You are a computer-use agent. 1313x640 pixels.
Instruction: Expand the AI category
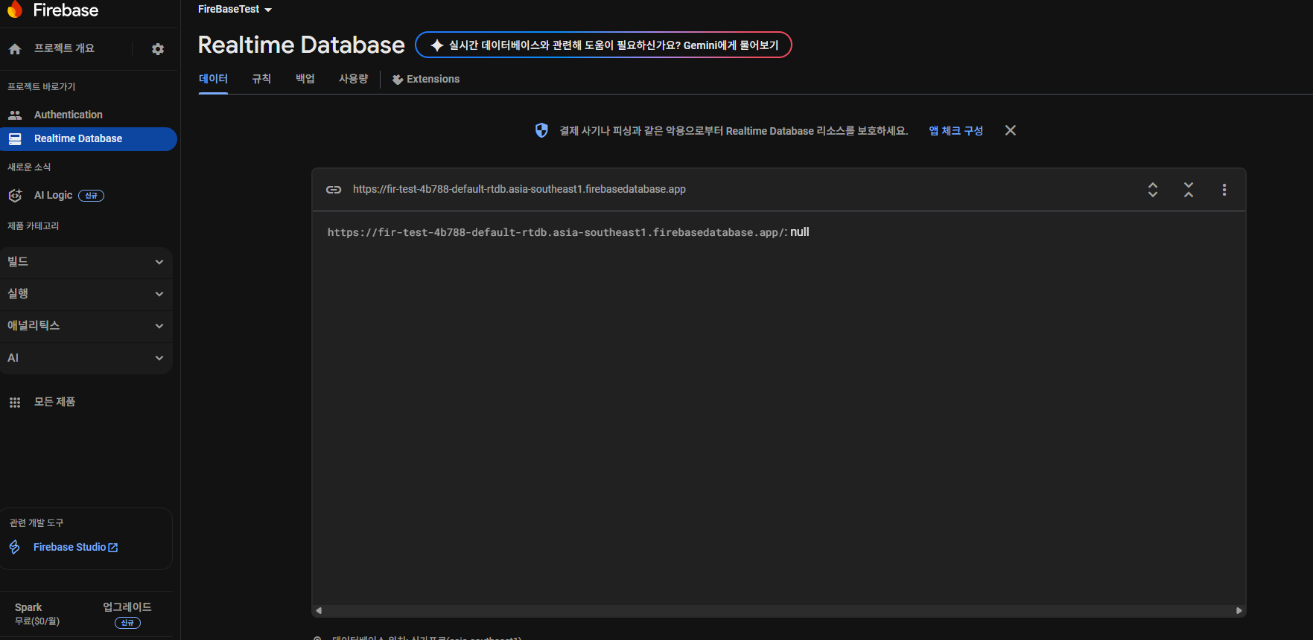[86, 358]
